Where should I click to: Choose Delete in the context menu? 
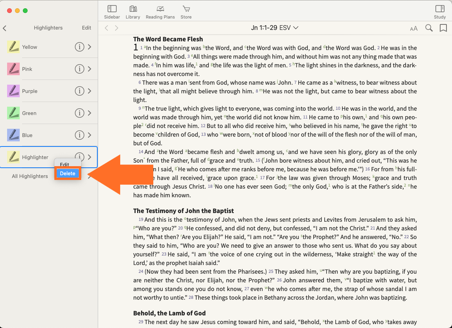68,174
